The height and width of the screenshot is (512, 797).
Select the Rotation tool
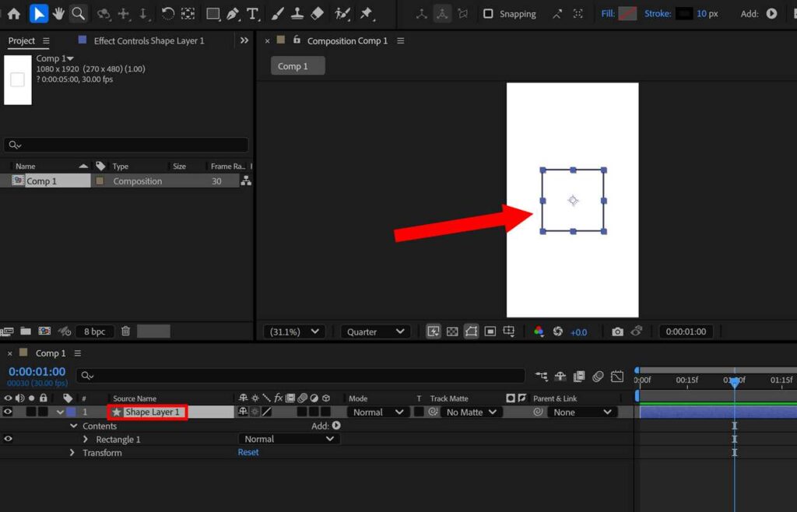click(168, 14)
